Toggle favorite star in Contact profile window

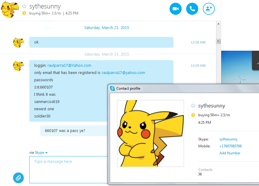(193, 106)
